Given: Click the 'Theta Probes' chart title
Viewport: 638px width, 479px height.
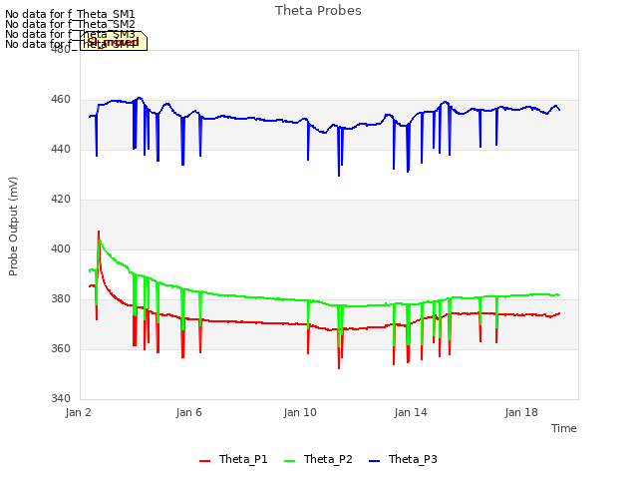Looking at the screenshot, I should pyautogui.click(x=318, y=11).
